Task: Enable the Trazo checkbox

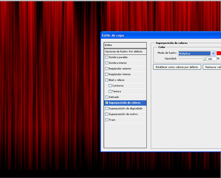Action: [x=107, y=120]
